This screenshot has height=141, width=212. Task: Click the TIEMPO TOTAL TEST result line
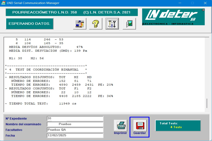(x=41, y=103)
